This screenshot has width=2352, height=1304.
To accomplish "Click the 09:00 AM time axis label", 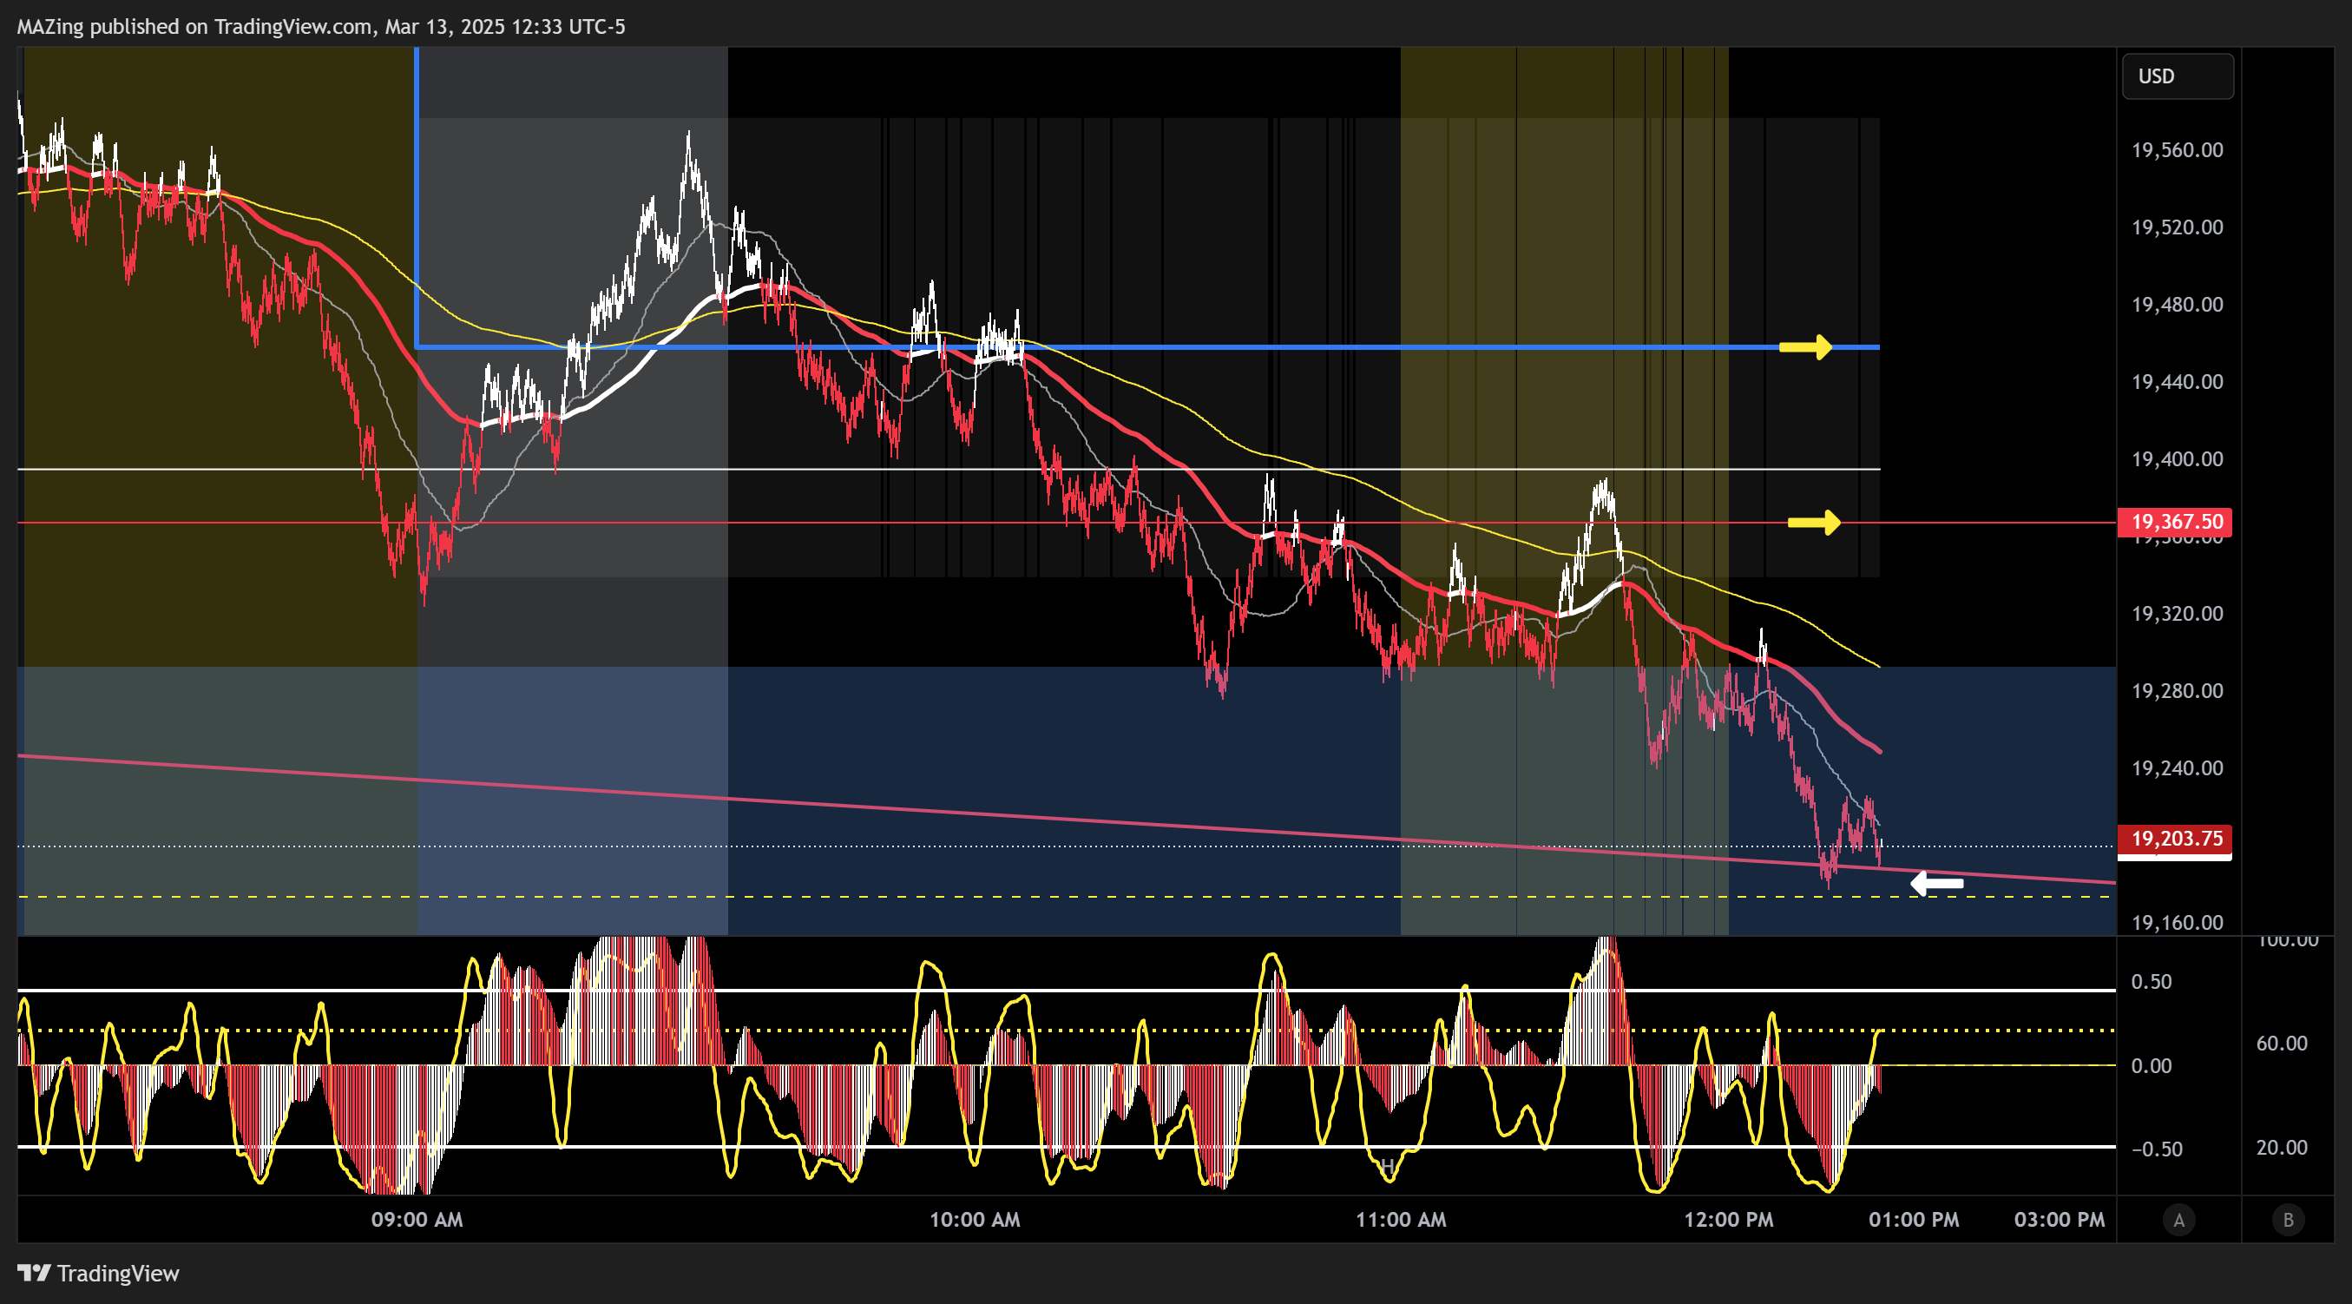I will pyautogui.click(x=417, y=1220).
